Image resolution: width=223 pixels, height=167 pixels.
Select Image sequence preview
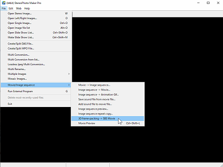click(108, 109)
